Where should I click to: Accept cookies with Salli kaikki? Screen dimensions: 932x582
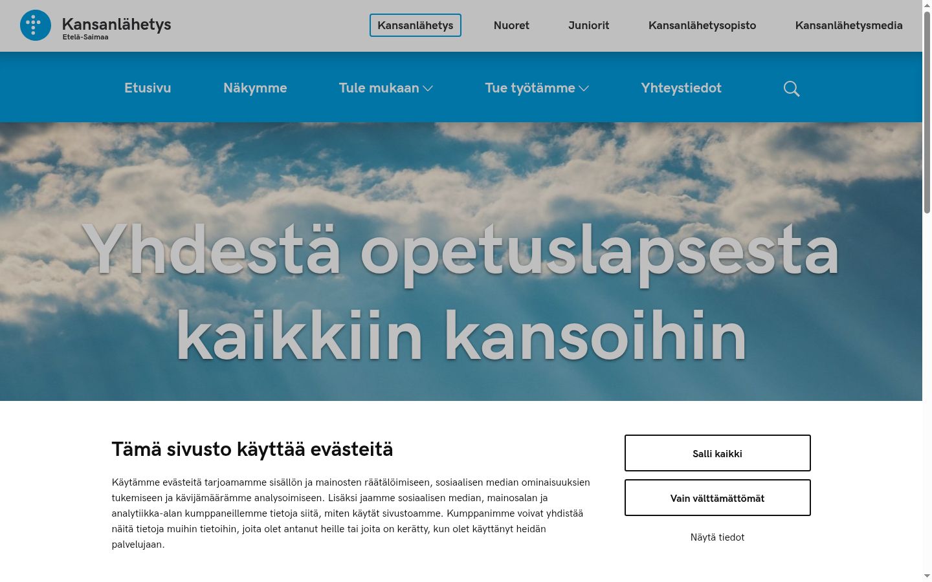[717, 453]
